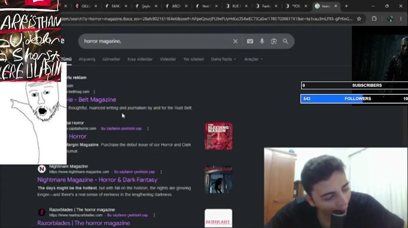
Task: Select the Yer siteleri search filter
Action: (193, 59)
